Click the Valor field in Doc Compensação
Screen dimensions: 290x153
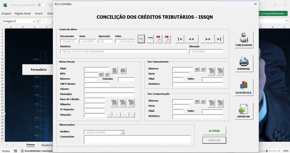[x=212, y=112]
